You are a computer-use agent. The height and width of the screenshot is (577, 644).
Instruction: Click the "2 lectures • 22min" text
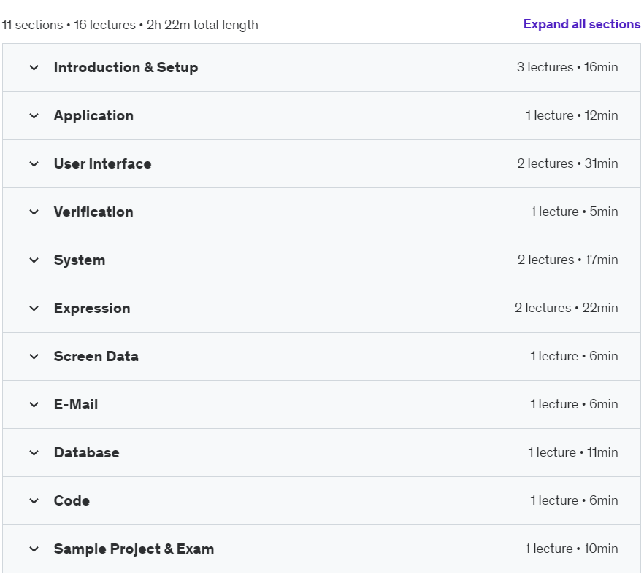[x=567, y=308]
